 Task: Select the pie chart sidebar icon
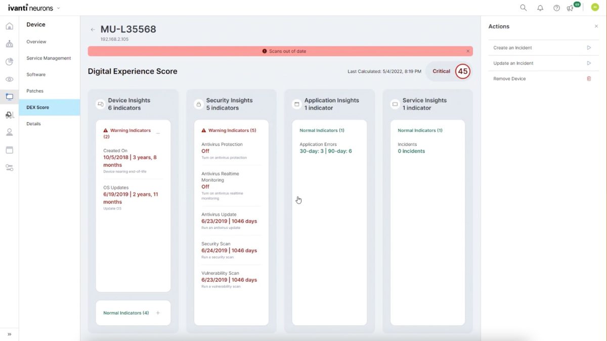9,61
